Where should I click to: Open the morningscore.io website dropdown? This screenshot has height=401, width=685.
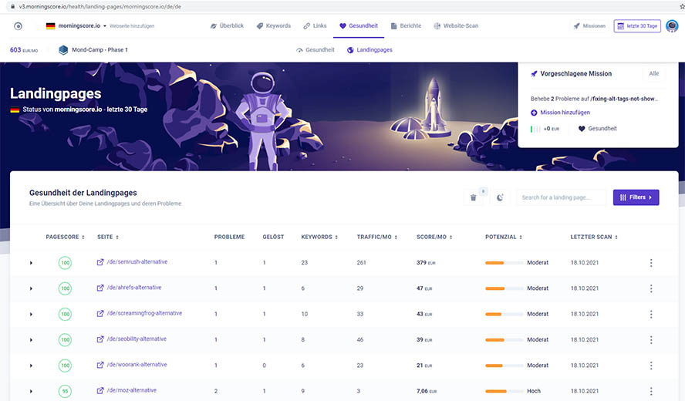tap(76, 25)
